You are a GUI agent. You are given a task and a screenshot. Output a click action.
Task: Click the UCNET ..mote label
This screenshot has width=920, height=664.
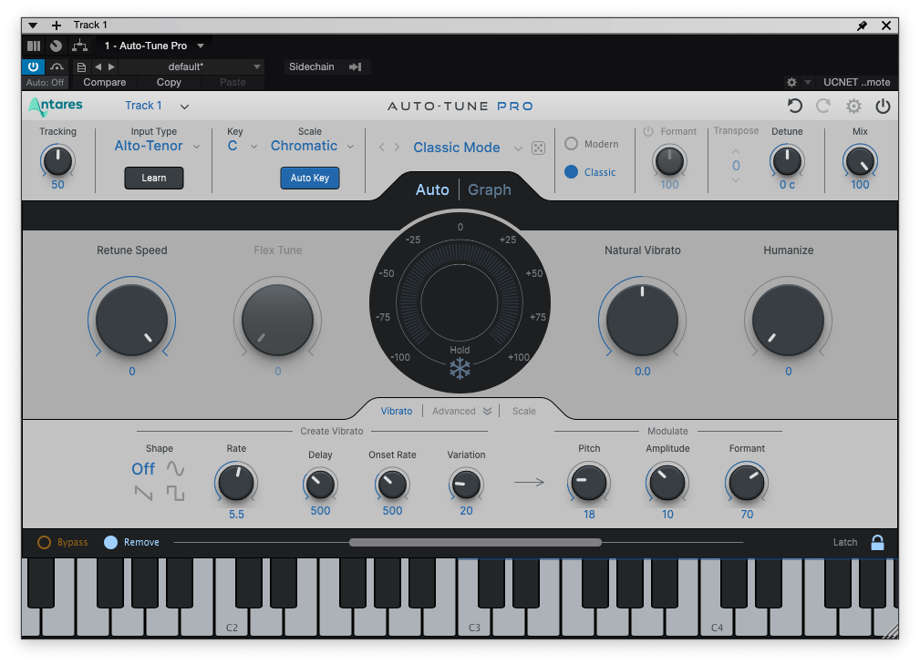[857, 83]
